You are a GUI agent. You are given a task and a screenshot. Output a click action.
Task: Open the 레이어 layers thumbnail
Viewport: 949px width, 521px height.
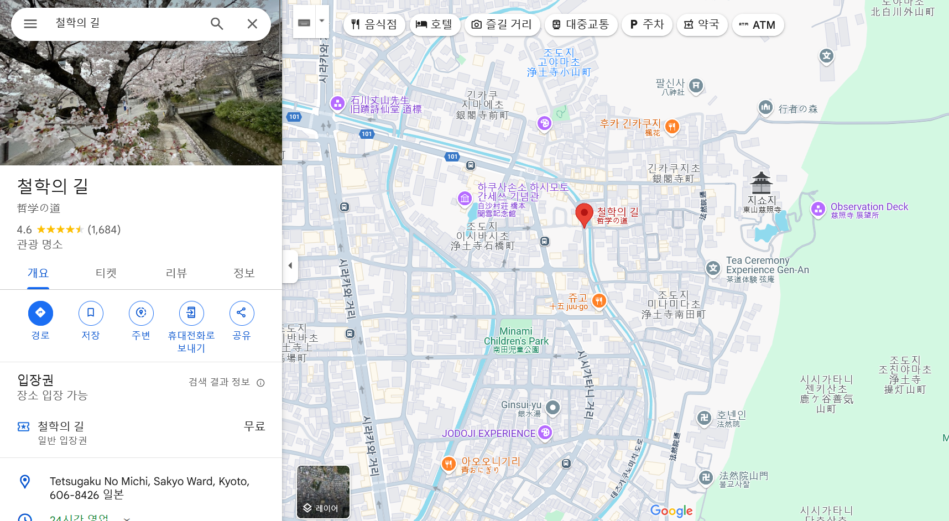(324, 492)
